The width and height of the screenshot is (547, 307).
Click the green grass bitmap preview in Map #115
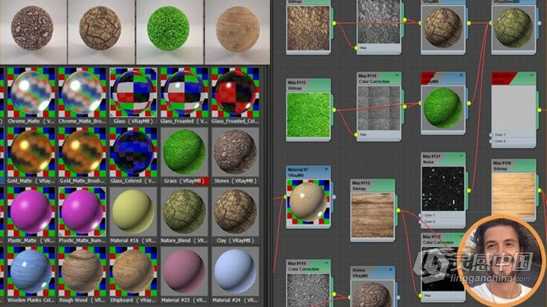pyautogui.click(x=308, y=115)
